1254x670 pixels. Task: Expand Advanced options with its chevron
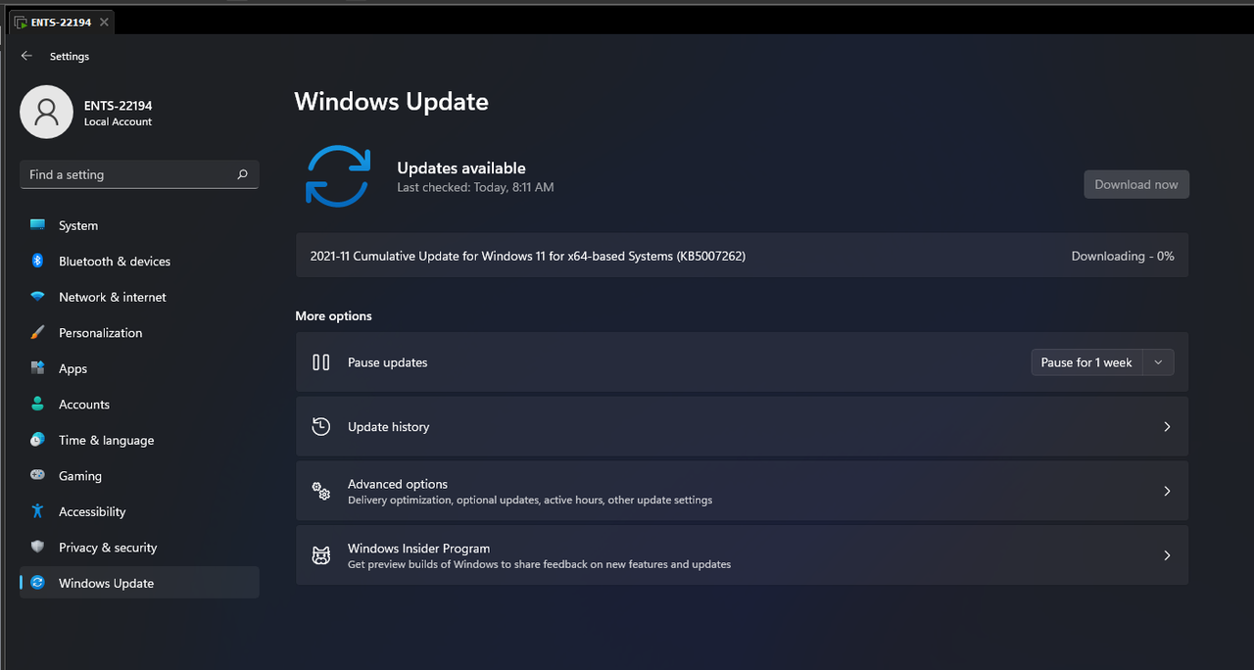click(1167, 491)
